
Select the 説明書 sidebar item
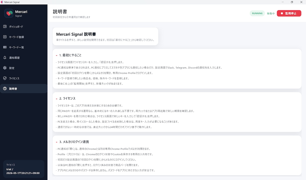click(x=24, y=89)
